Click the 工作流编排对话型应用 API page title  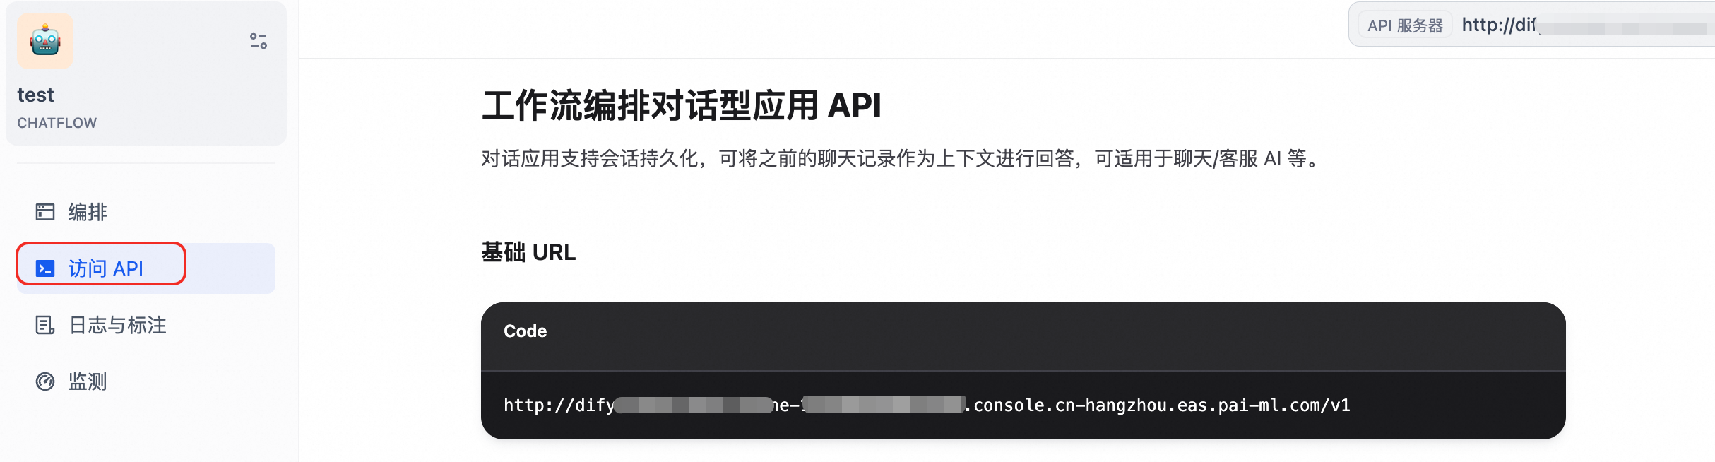(x=681, y=105)
